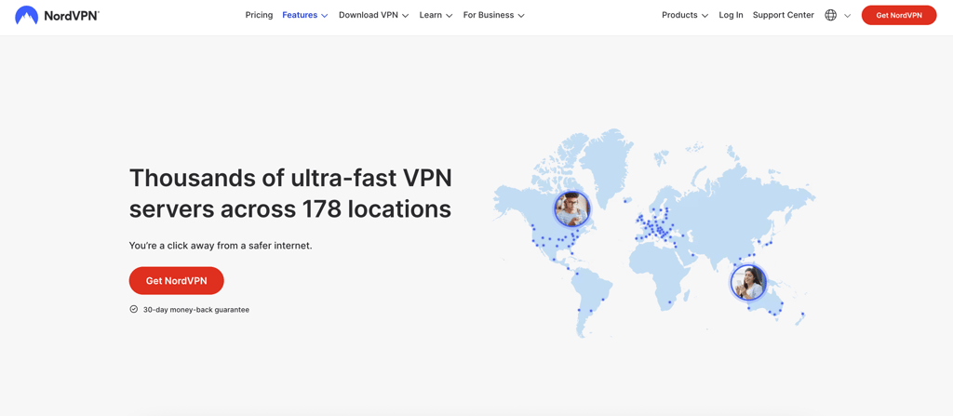Expand the chevron next to Learn
This screenshot has height=416, width=953.
pyautogui.click(x=450, y=16)
